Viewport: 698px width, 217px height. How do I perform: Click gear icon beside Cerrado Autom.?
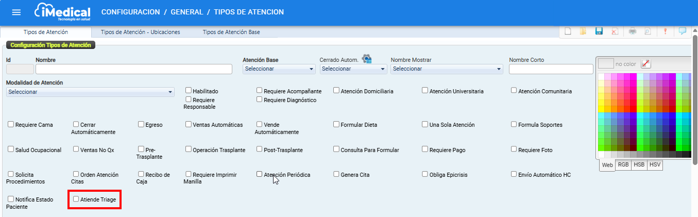[367, 59]
